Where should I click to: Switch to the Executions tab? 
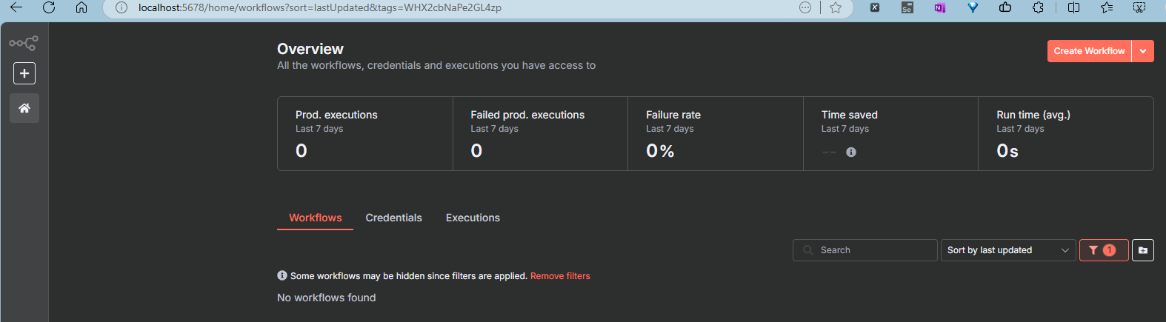pos(473,218)
